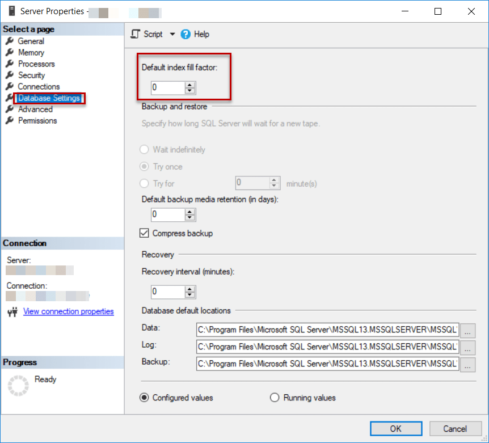
Task: Increase backup media retention days
Action: click(x=189, y=212)
